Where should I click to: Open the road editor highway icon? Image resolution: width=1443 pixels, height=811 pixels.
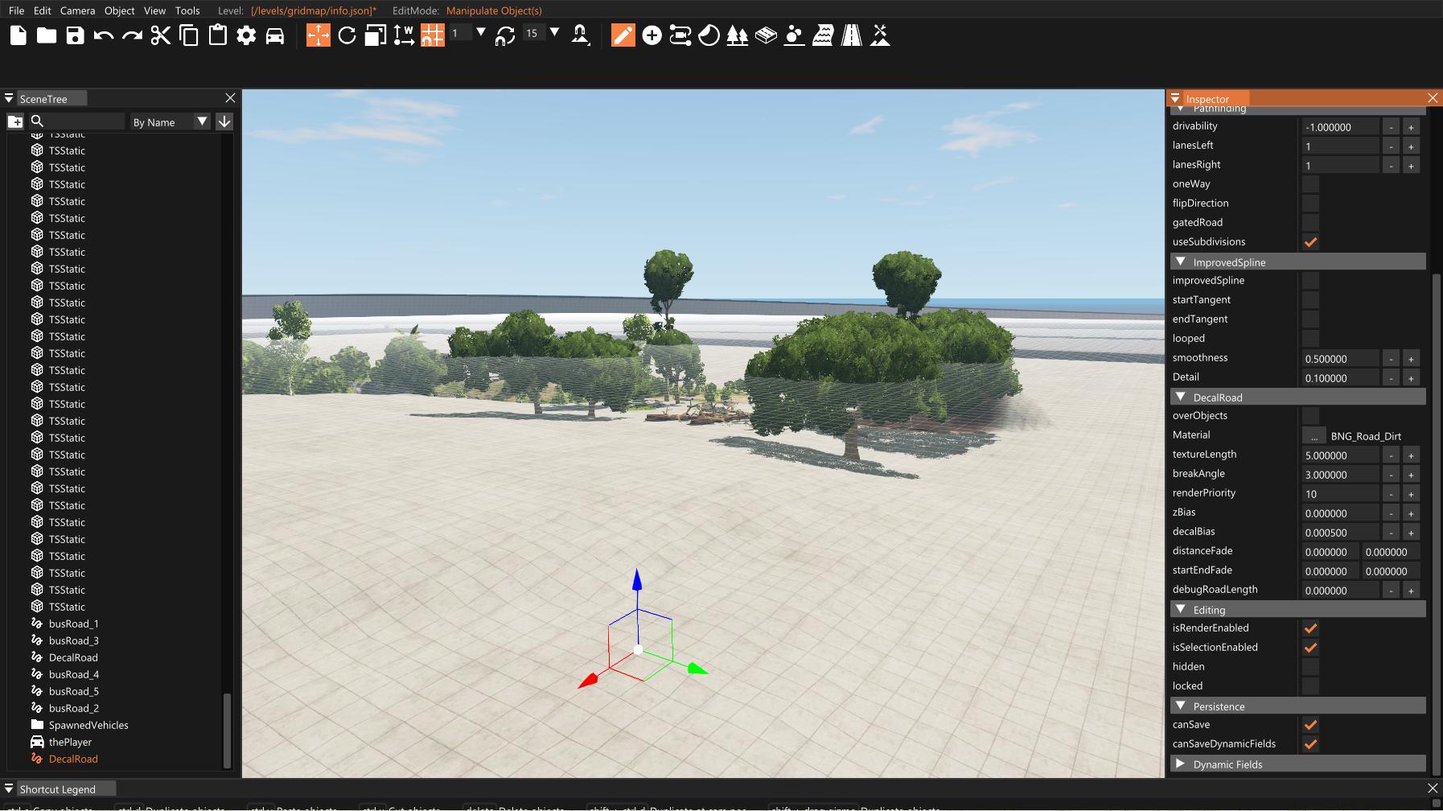pos(852,35)
